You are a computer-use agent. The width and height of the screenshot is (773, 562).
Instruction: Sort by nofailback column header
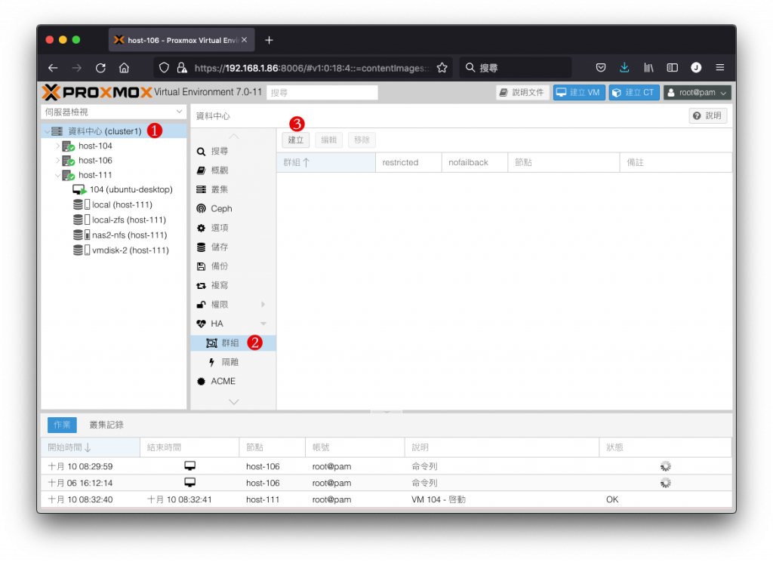click(x=475, y=162)
